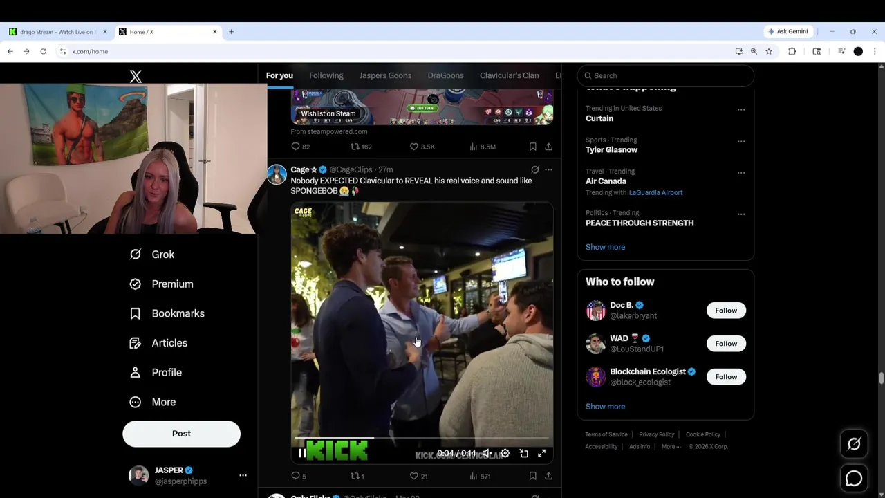Bookmark the Cage post
The width and height of the screenshot is (885, 498).
pos(532,476)
